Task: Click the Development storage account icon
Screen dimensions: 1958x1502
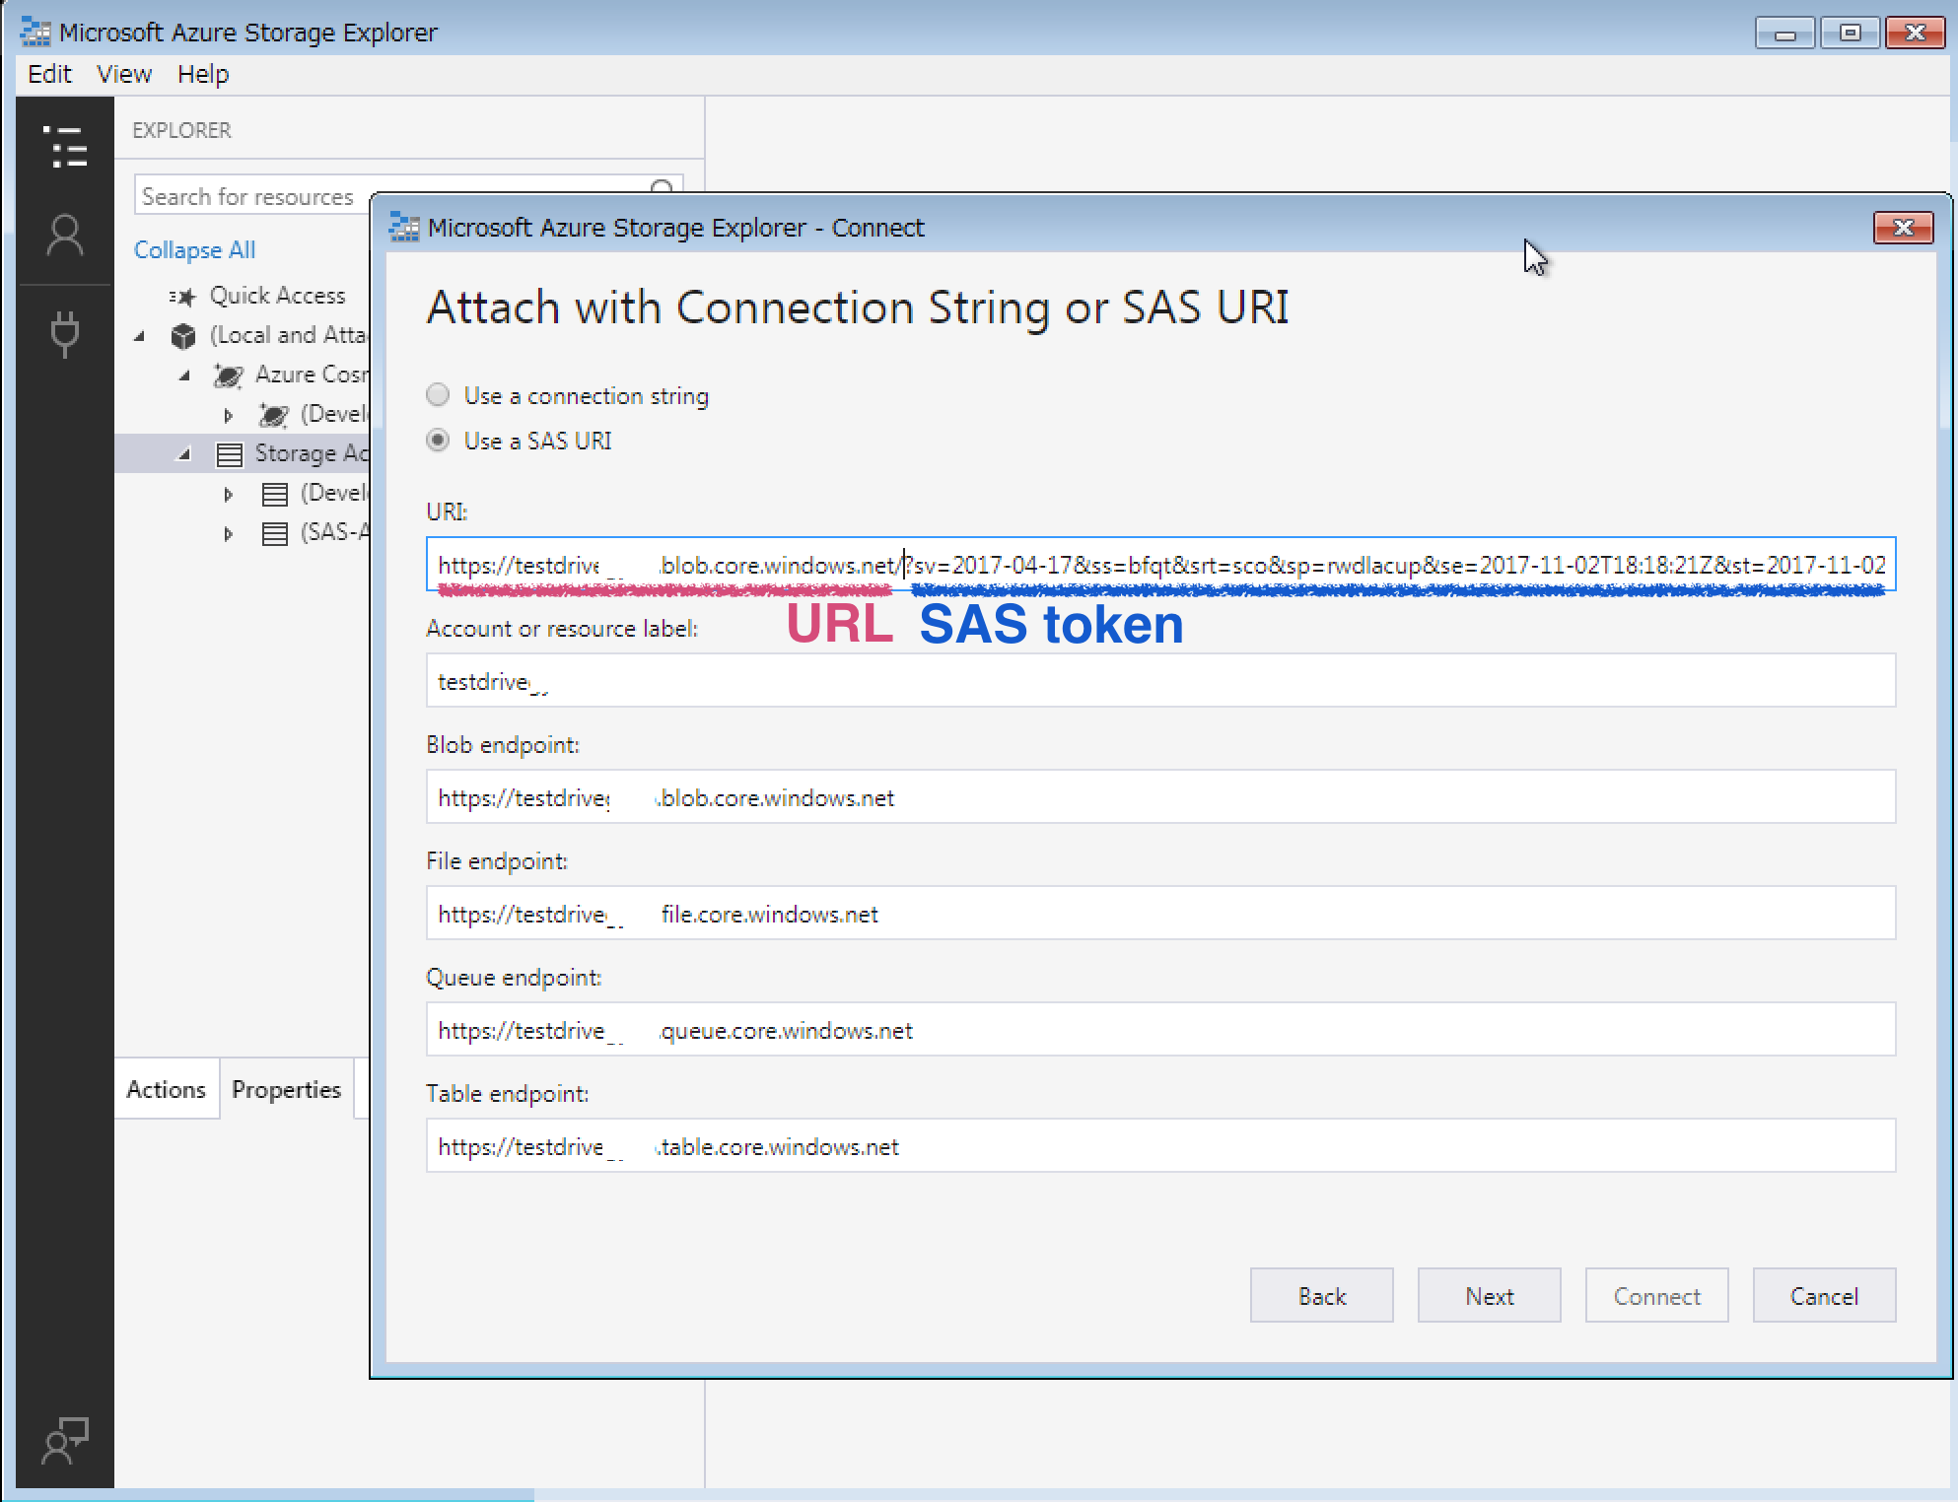Action: coord(274,494)
